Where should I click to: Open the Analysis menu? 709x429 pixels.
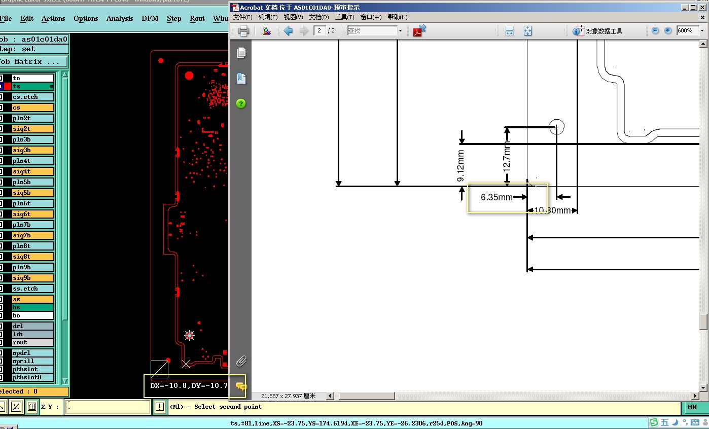coord(120,18)
